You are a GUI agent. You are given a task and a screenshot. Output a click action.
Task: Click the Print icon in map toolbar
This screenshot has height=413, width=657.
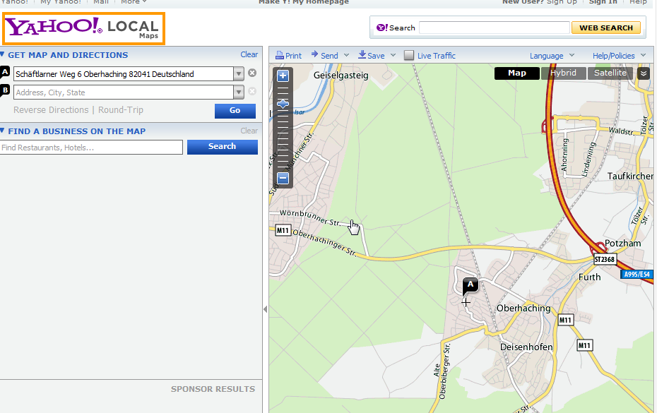coord(280,55)
